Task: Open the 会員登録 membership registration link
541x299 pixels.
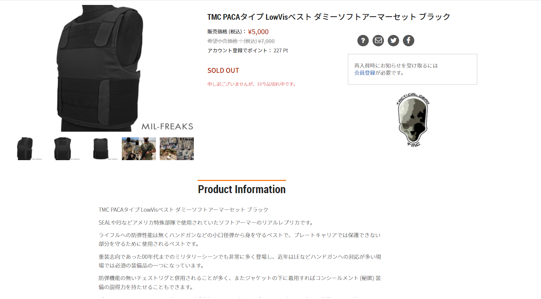Action: (365, 73)
